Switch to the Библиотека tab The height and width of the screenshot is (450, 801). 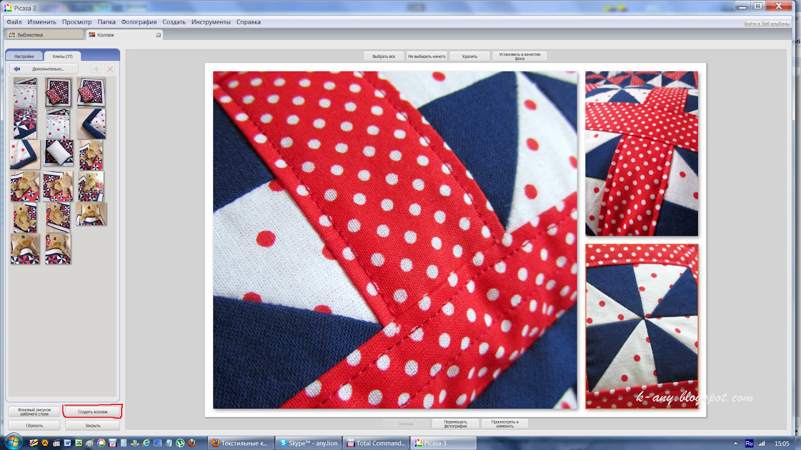click(44, 35)
